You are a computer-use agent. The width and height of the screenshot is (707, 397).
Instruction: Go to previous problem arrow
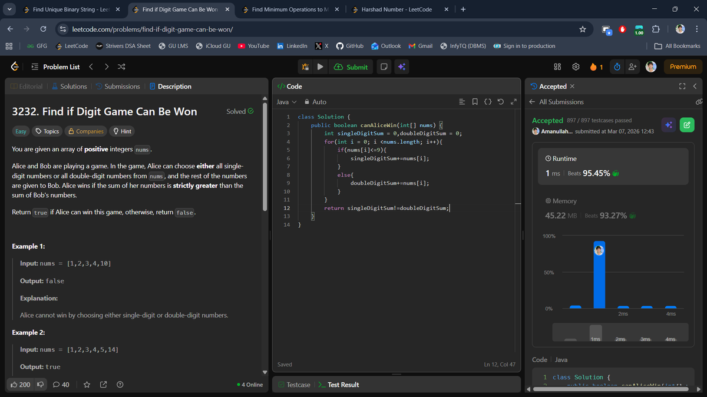[91, 67]
